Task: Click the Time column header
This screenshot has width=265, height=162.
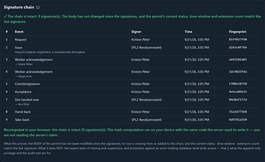Action: [188, 32]
